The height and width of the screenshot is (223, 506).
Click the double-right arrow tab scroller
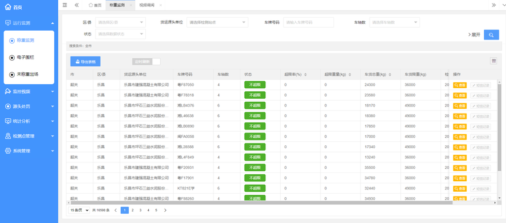click(x=494, y=5)
